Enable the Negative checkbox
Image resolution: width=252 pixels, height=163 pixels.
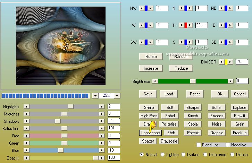pyautogui.click(x=228, y=145)
